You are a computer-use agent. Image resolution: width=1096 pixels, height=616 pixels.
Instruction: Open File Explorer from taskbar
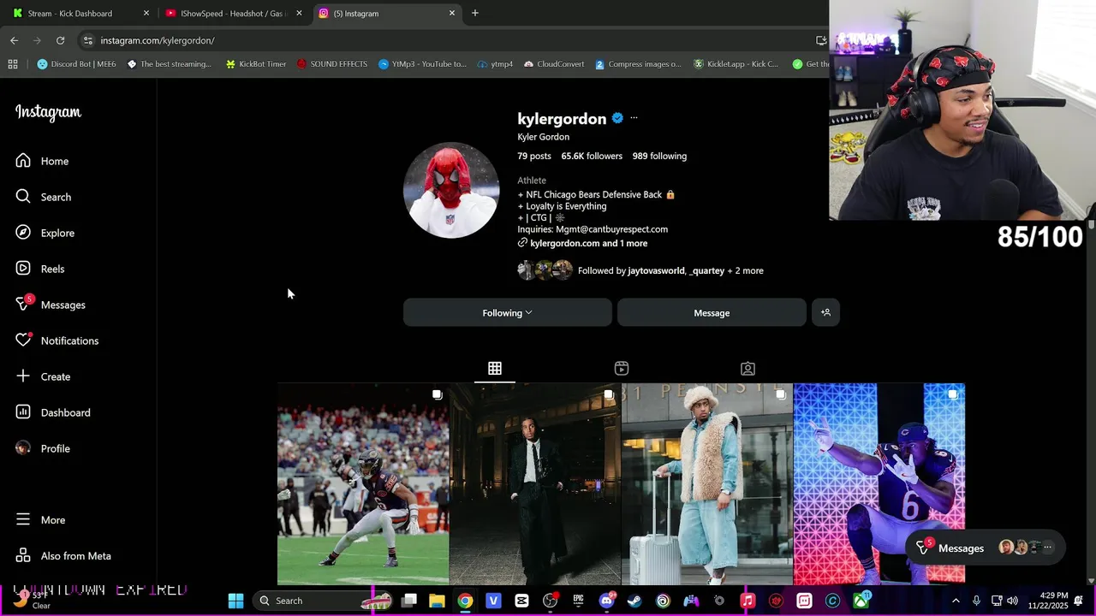click(437, 601)
